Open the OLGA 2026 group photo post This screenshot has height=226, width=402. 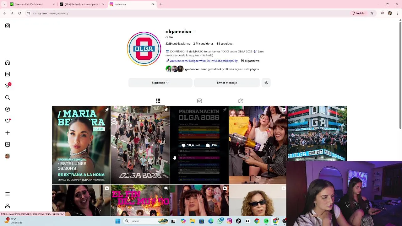[140, 145]
